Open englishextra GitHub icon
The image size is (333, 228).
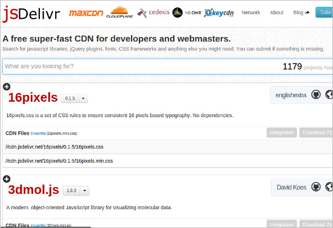[316, 94]
